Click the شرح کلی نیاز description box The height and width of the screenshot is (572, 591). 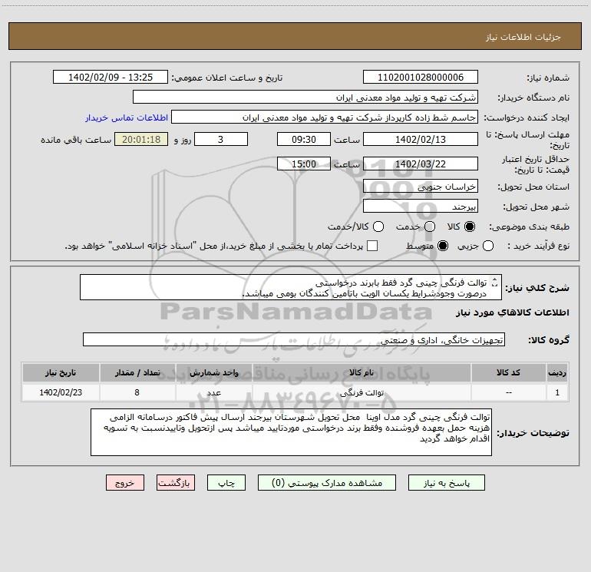291,287
